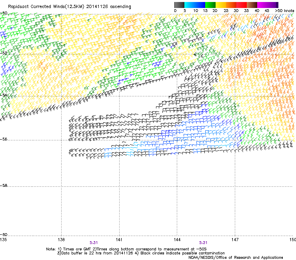
Task: Click the brown 35-40 knots legend swatch
Action: 252,5
